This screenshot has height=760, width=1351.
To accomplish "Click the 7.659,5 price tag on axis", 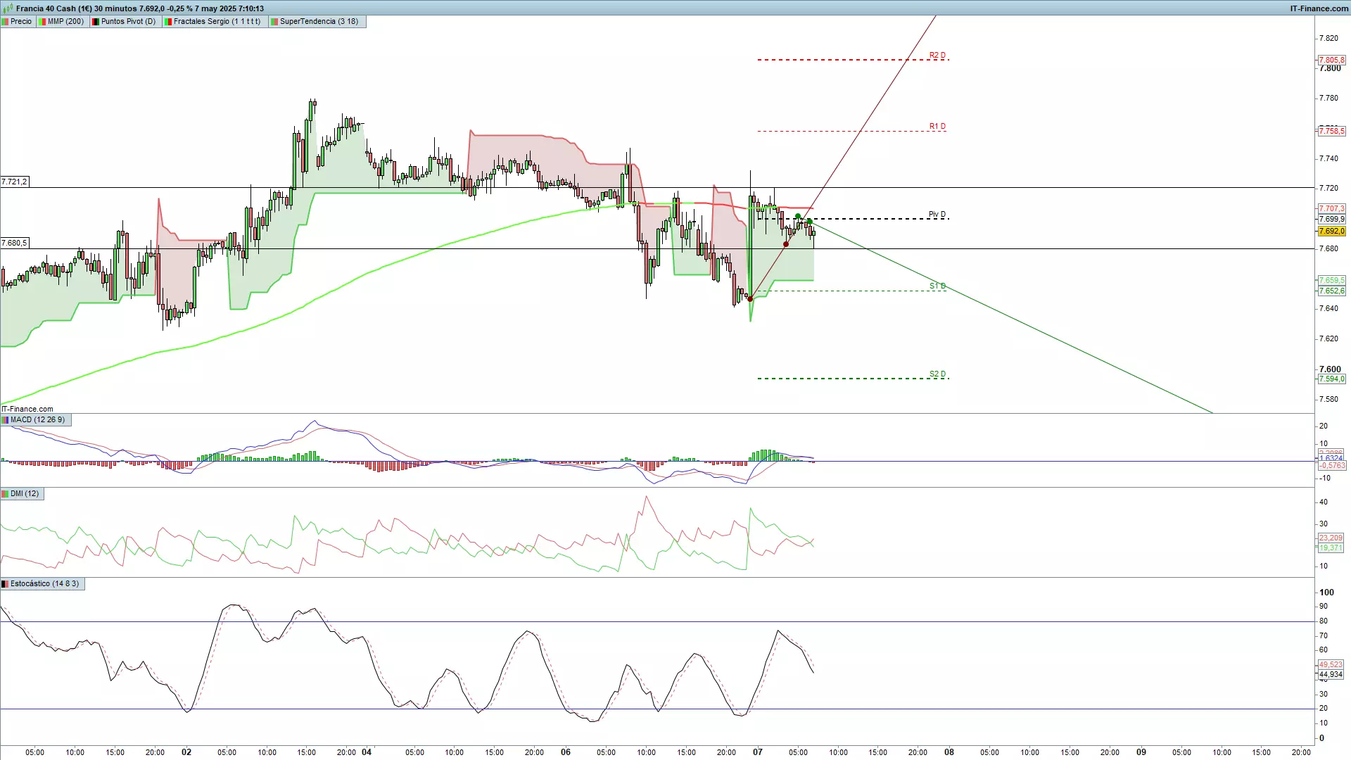I will (x=1331, y=280).
